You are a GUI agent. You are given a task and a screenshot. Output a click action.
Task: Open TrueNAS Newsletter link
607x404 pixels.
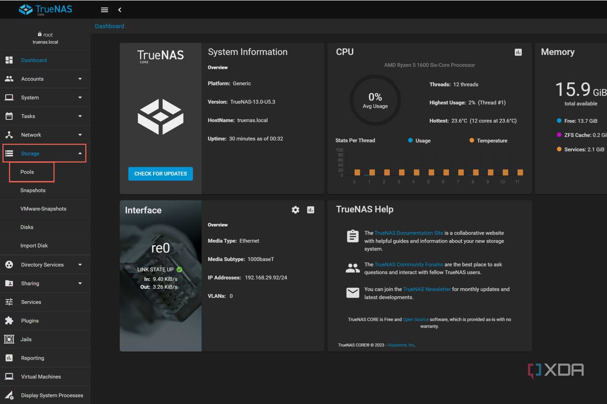[427, 289]
